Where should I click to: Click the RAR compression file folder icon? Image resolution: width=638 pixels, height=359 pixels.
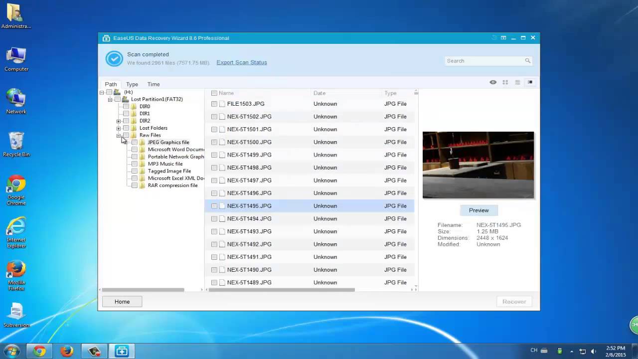click(142, 185)
